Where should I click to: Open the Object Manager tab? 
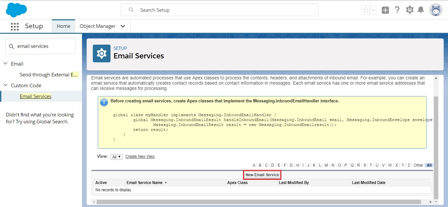pos(97,26)
